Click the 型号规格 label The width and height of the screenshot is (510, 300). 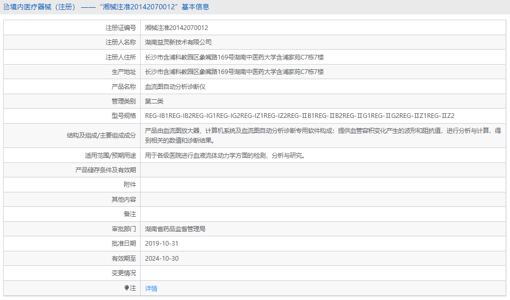click(x=124, y=116)
